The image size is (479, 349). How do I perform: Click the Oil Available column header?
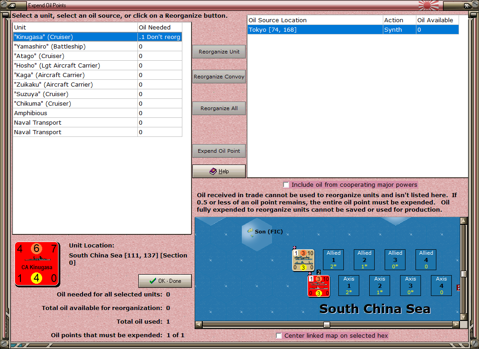click(437, 20)
